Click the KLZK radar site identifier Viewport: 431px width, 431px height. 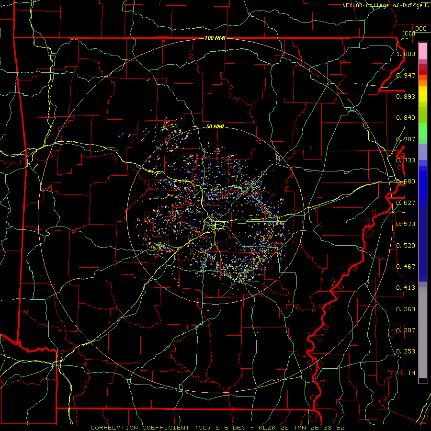268,428
